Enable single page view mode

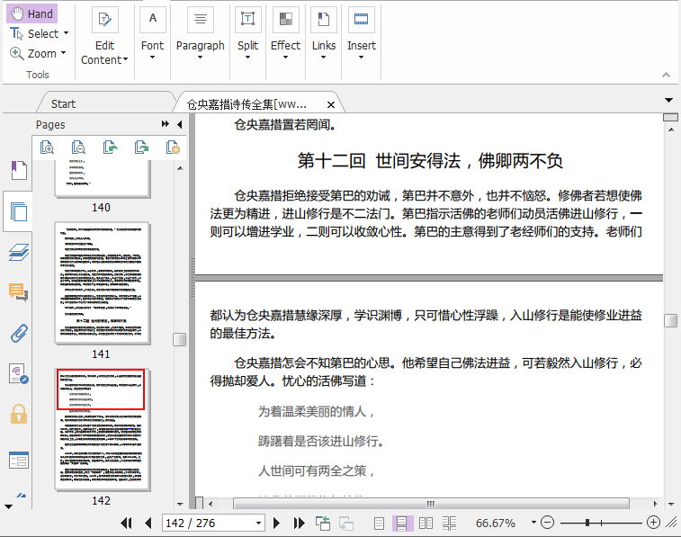380,523
